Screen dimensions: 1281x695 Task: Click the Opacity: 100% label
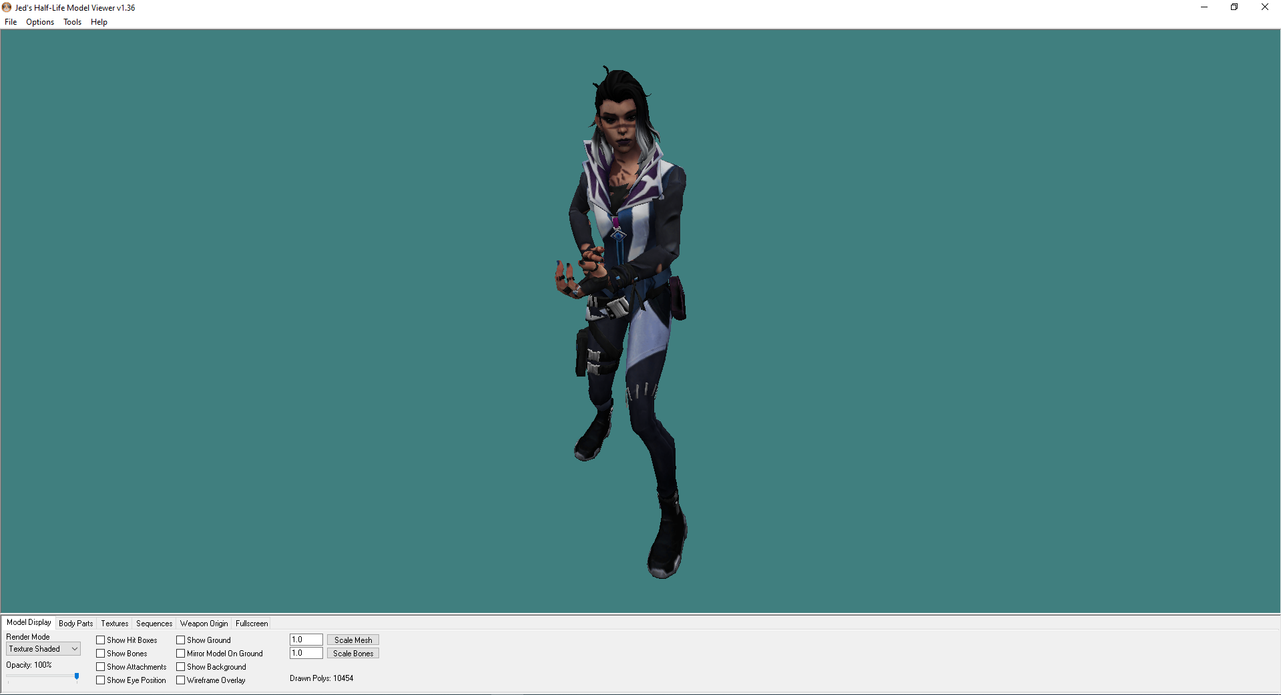coord(29,665)
